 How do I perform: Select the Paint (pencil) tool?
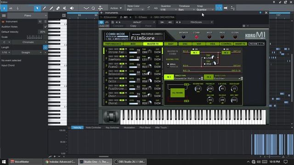click(x=44, y=8)
